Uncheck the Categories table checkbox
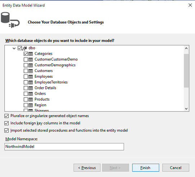195x177 pixels. pyautogui.click(x=26, y=54)
